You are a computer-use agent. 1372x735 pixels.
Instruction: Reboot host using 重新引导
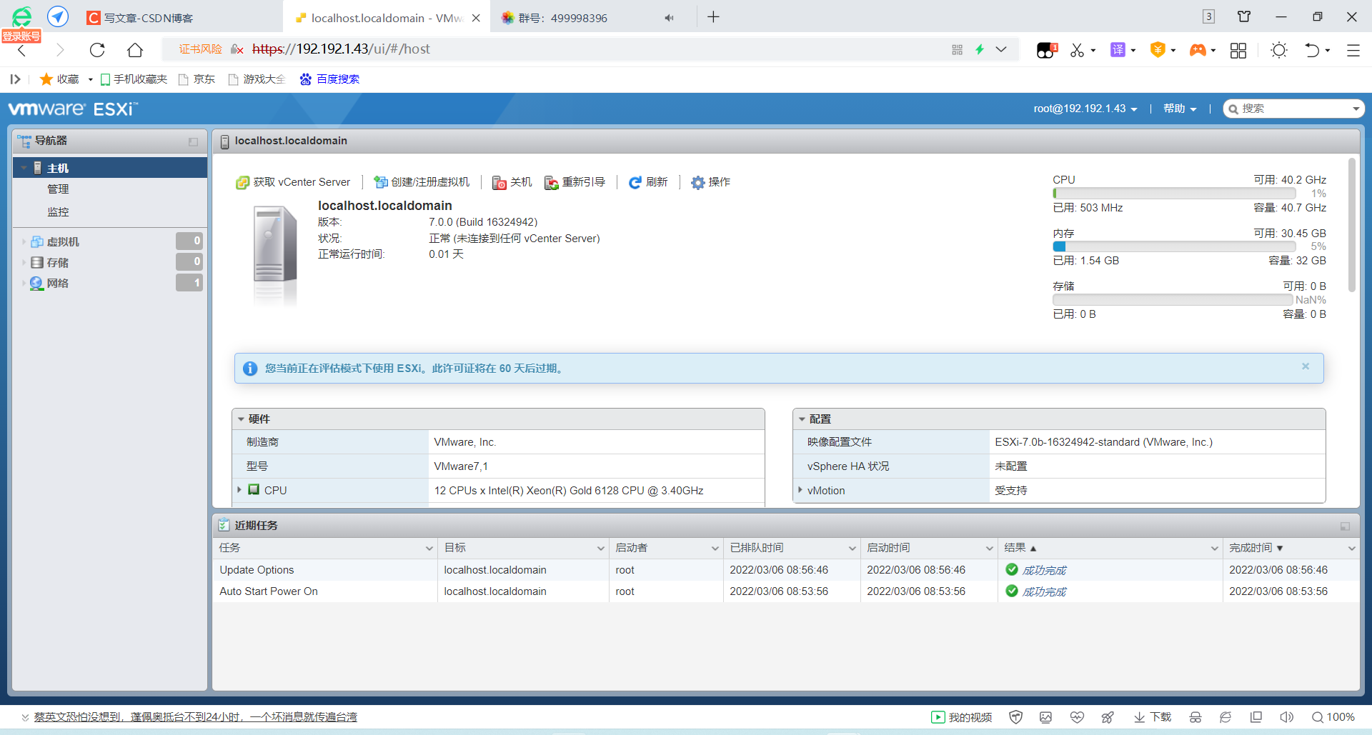click(575, 182)
